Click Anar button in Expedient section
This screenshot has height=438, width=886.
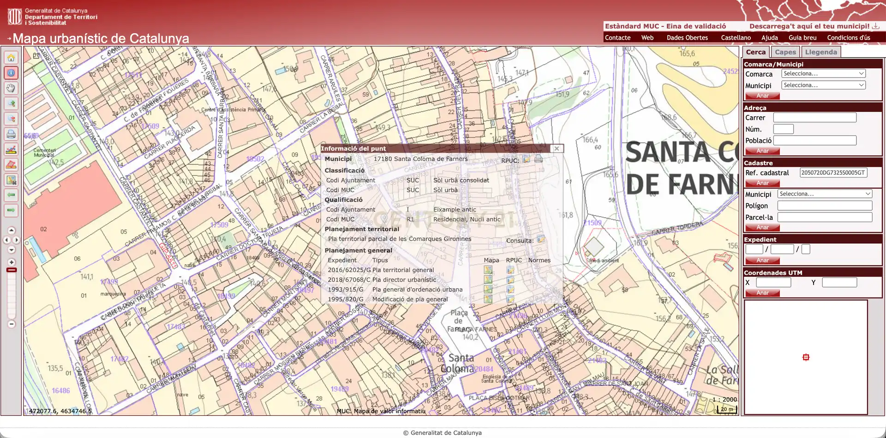pyautogui.click(x=762, y=260)
